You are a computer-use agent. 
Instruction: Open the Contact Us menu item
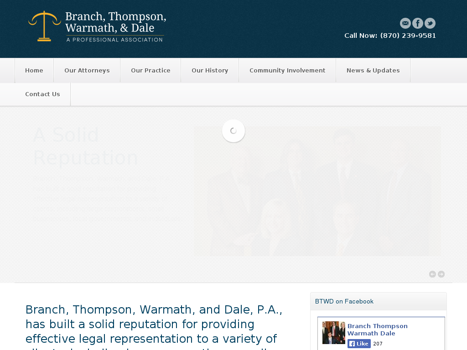tap(42, 94)
